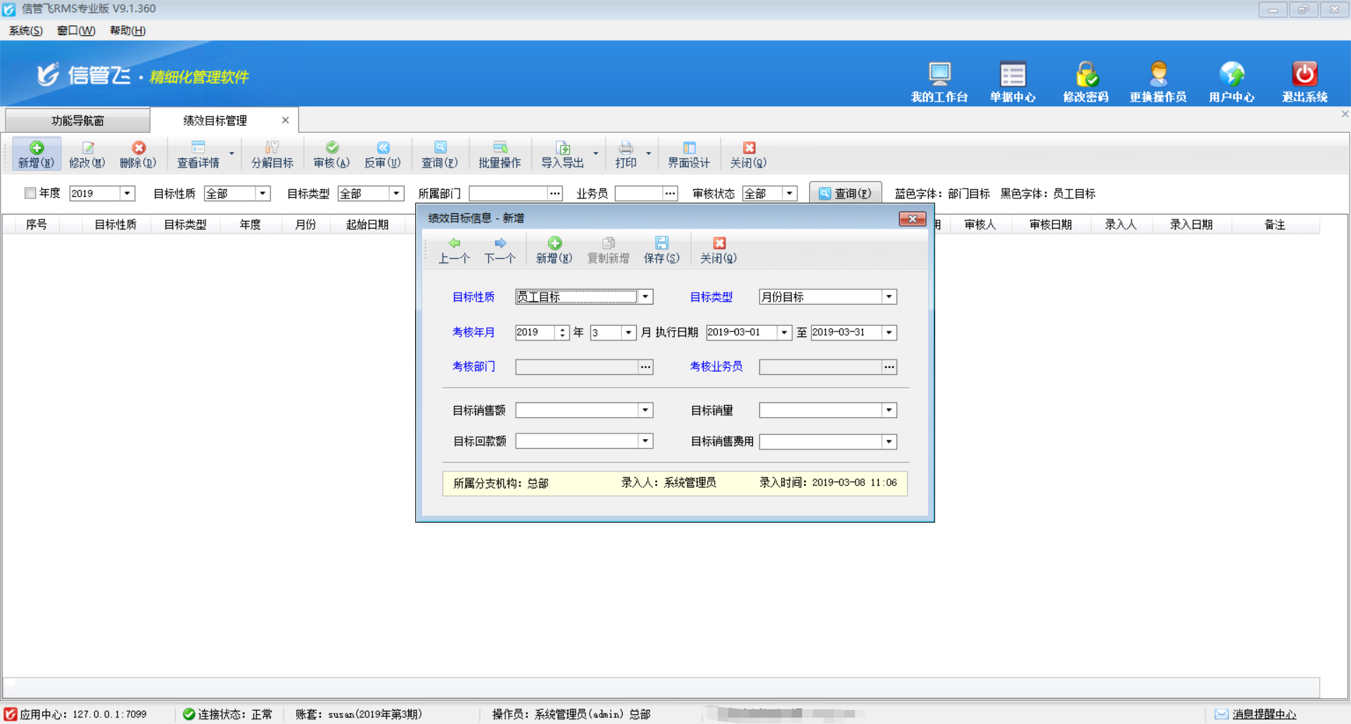Go to next record with the blue arrow

pyautogui.click(x=500, y=243)
